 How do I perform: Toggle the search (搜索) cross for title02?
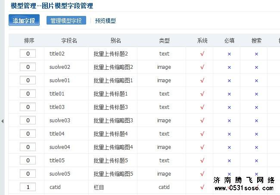256,54
